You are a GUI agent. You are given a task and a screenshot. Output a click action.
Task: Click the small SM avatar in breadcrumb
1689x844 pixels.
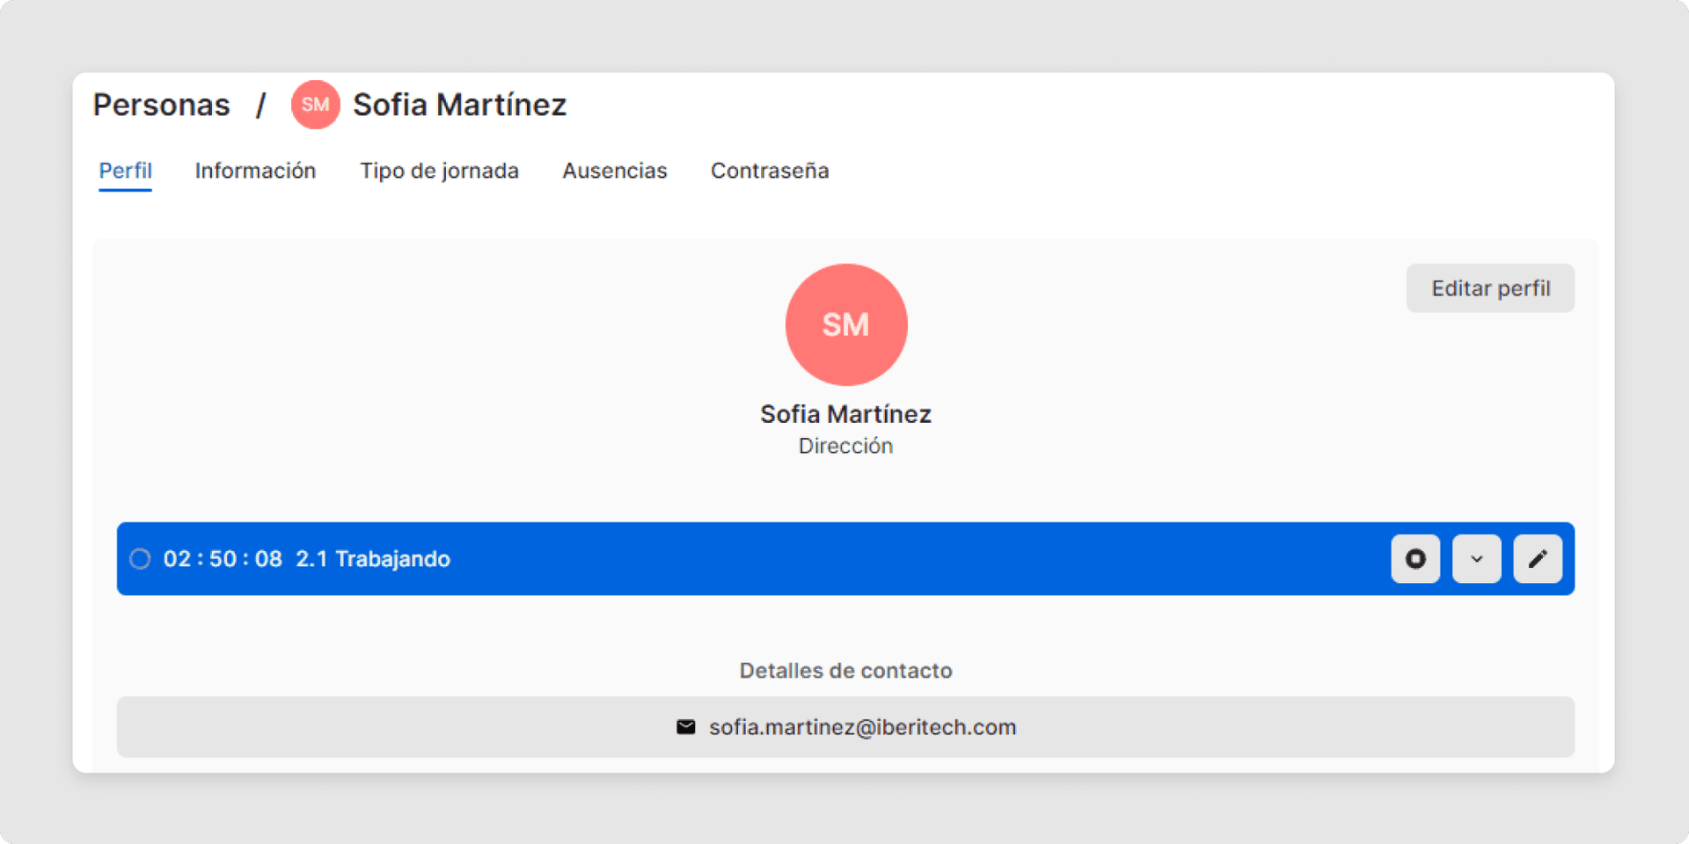click(315, 105)
